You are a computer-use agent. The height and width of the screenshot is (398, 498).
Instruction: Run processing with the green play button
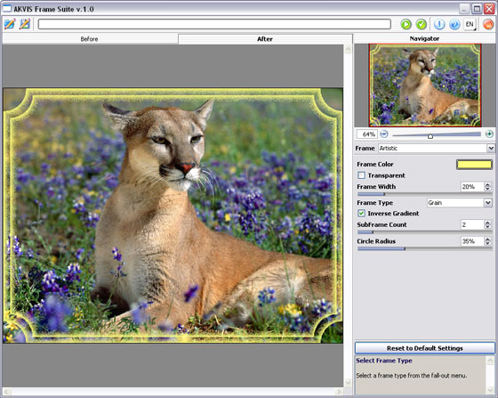[x=406, y=24]
